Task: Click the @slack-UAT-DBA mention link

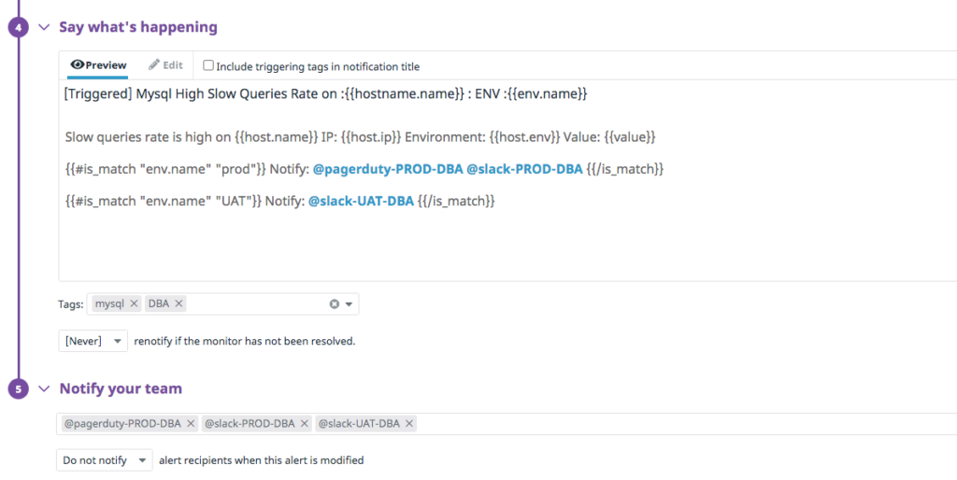Action: [x=362, y=202]
